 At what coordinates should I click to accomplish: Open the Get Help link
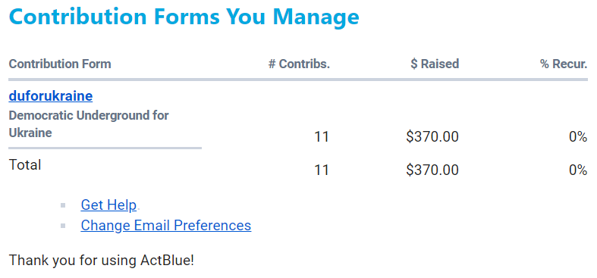tap(108, 205)
